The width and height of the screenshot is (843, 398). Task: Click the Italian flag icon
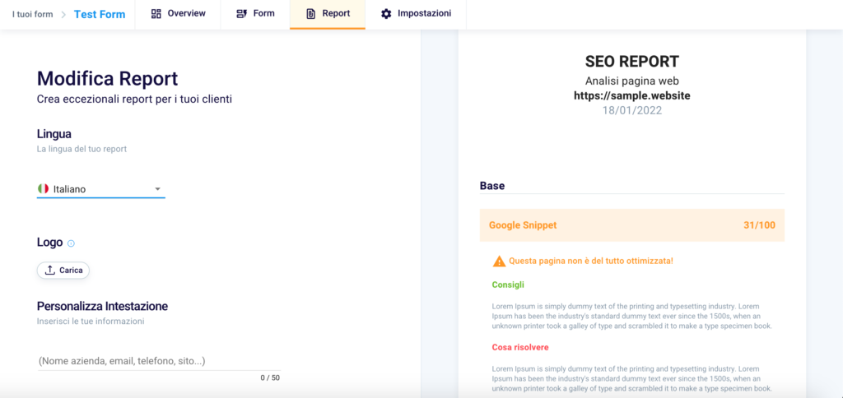[43, 188]
